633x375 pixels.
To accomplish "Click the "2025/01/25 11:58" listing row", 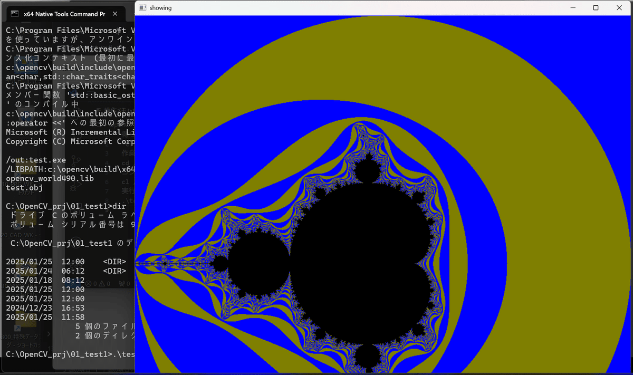I will 45,317.
